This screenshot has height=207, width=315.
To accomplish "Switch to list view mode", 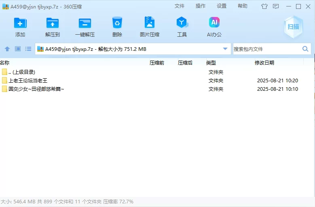I will [x=28, y=49].
